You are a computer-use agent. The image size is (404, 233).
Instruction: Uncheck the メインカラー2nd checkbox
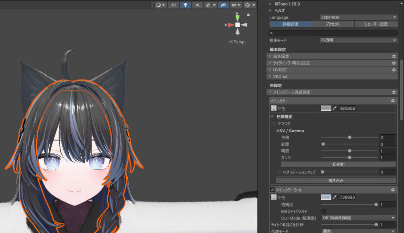(273, 190)
